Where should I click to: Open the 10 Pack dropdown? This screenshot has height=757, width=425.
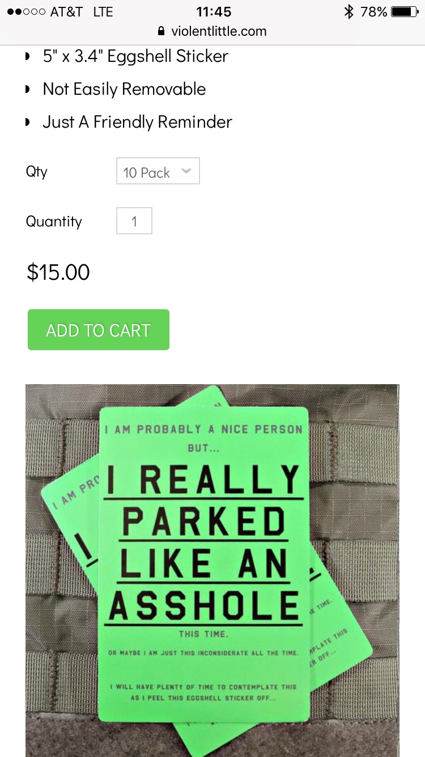pyautogui.click(x=158, y=171)
